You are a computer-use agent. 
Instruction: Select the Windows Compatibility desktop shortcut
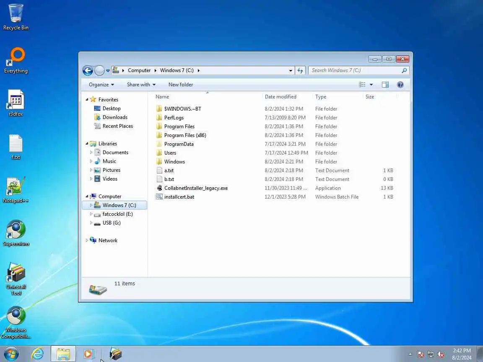(x=16, y=322)
